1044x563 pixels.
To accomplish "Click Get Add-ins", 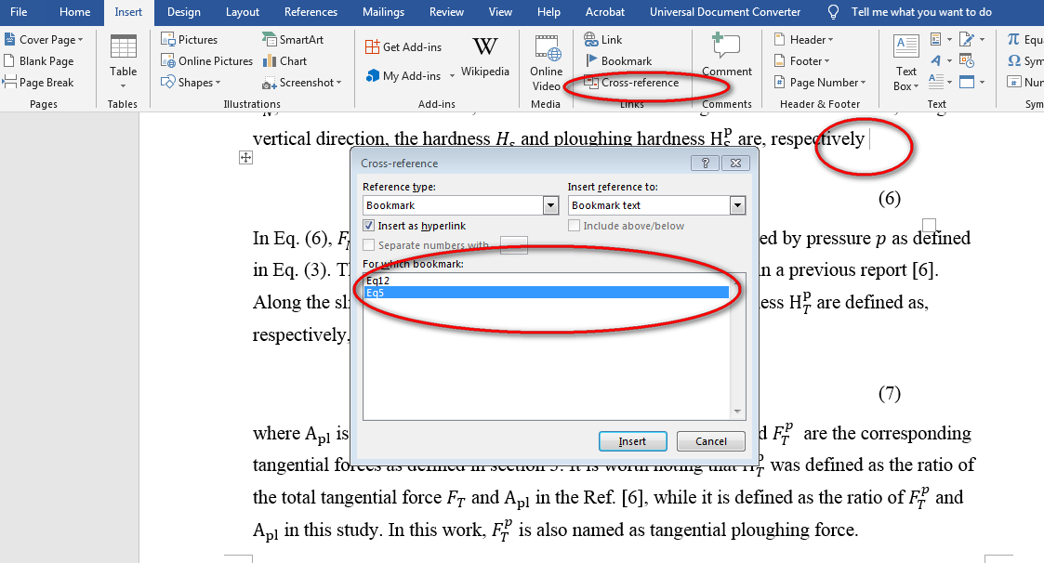I will 403,47.
